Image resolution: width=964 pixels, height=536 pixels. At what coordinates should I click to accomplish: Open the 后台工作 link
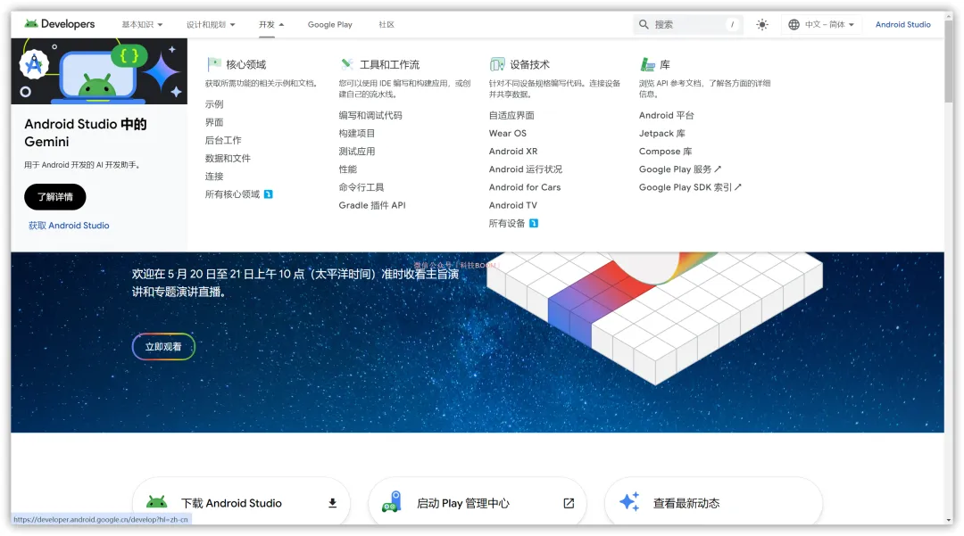click(223, 140)
